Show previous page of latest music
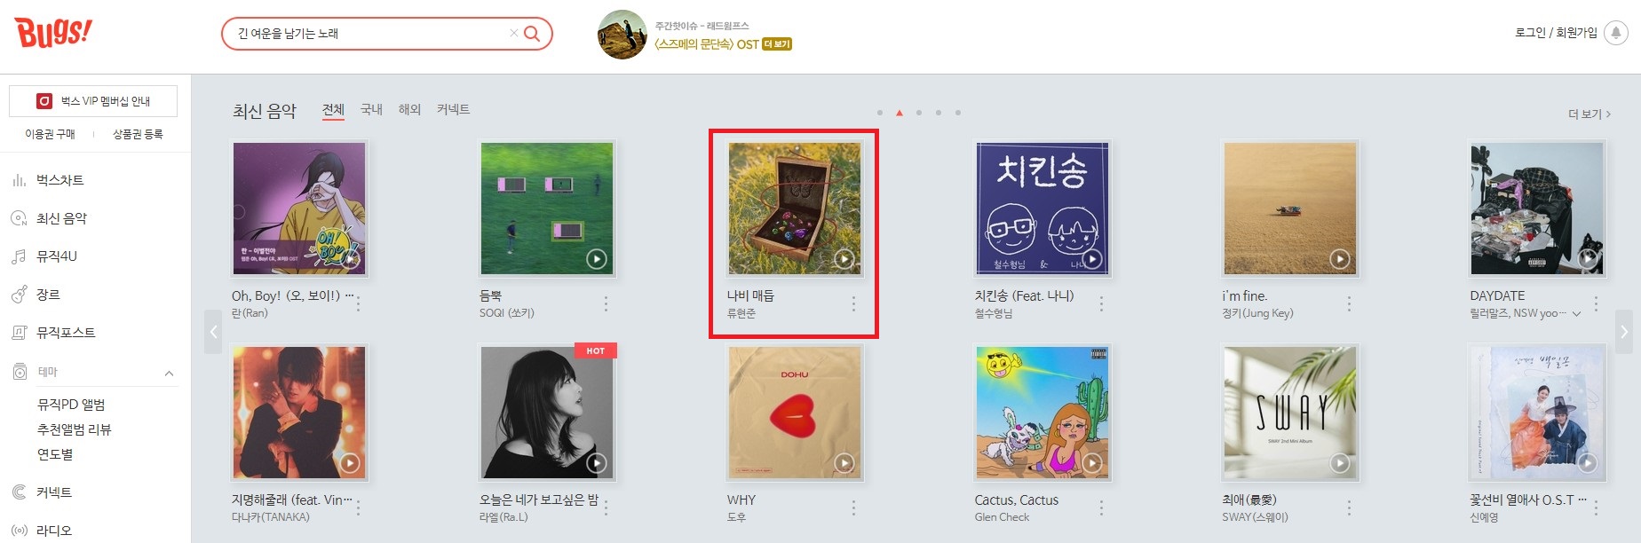Screen dimensions: 1641x543 213,332
